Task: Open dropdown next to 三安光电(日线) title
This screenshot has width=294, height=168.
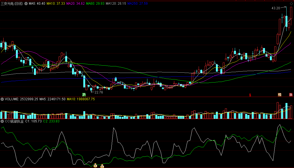Action: pyautogui.click(x=26, y=4)
